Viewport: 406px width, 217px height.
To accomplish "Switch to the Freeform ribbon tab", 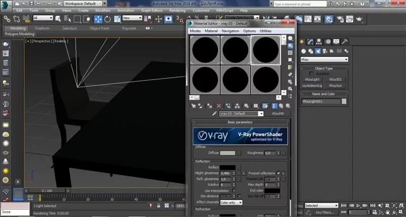I will tap(42, 28).
